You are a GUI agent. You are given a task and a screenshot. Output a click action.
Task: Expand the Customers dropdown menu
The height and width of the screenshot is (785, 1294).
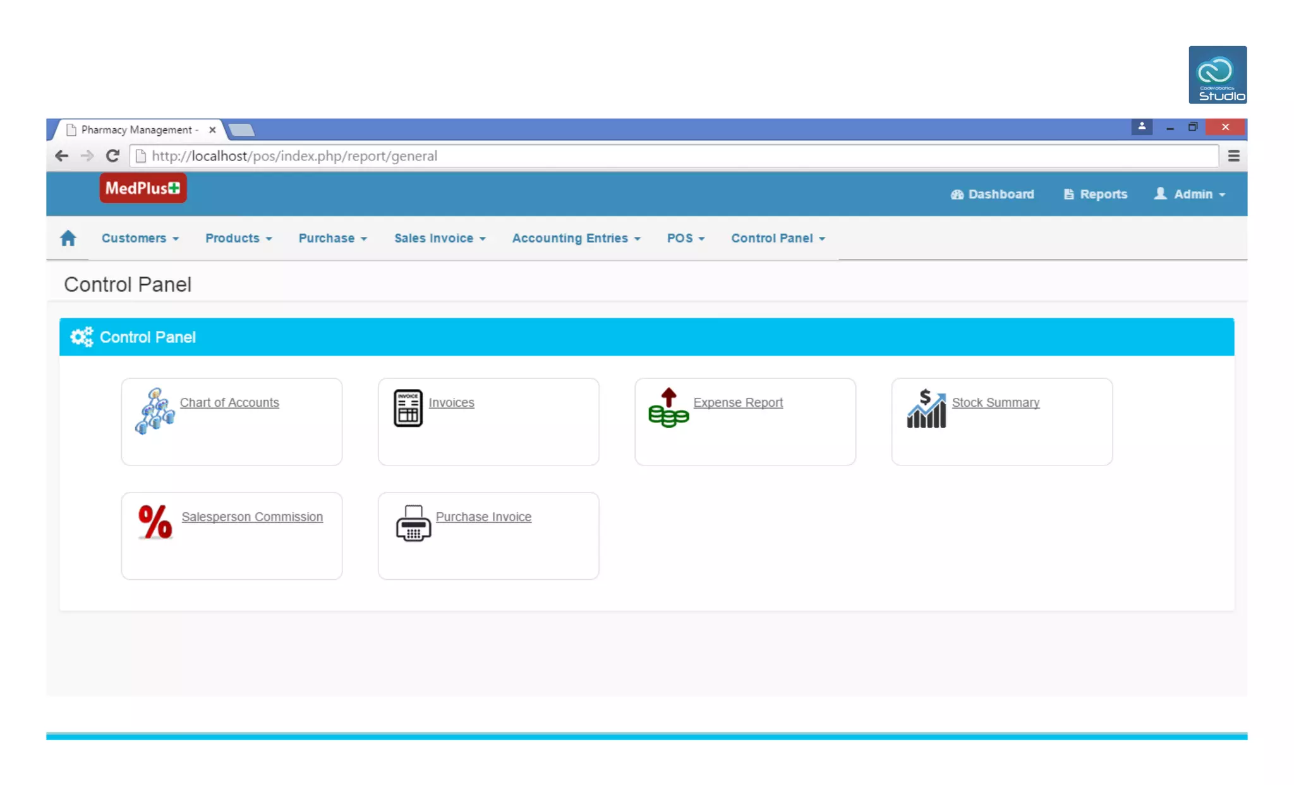pos(140,238)
